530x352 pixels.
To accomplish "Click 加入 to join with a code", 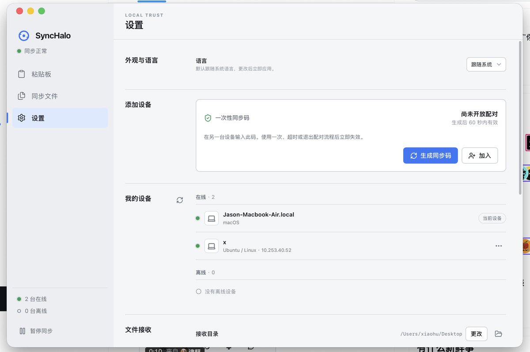I will pyautogui.click(x=480, y=156).
